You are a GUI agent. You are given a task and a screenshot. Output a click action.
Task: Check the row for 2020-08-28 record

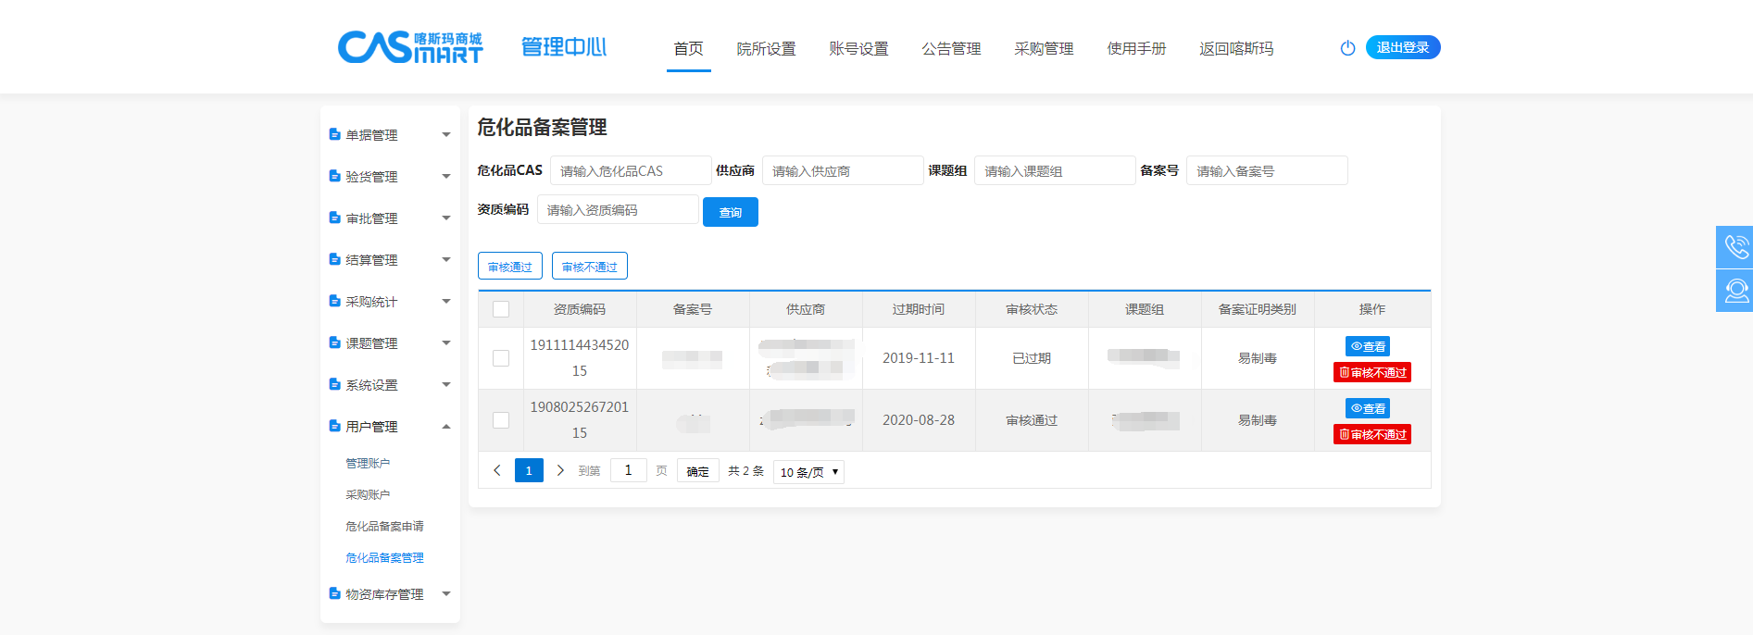pos(501,420)
